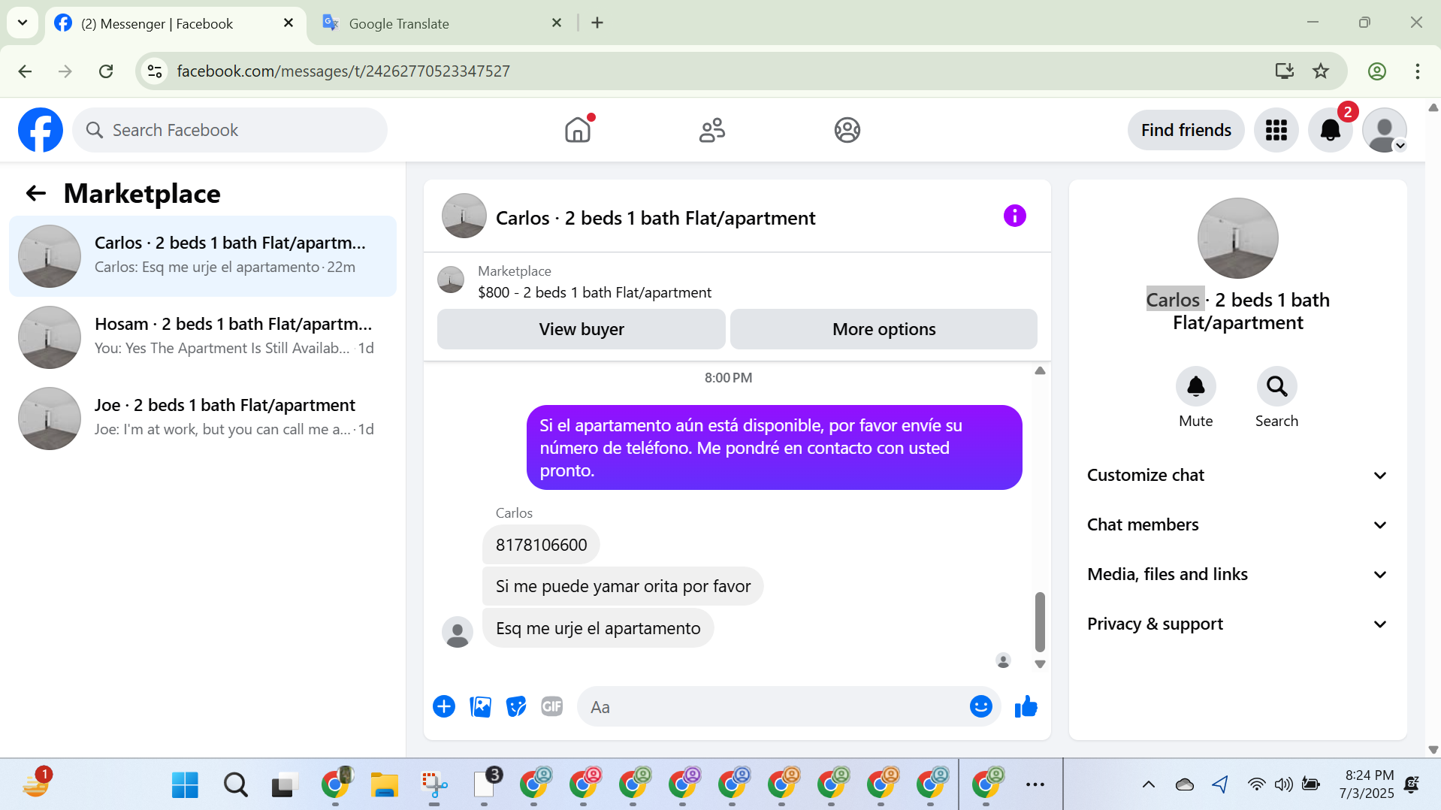Click the View buyer button

coord(582,329)
